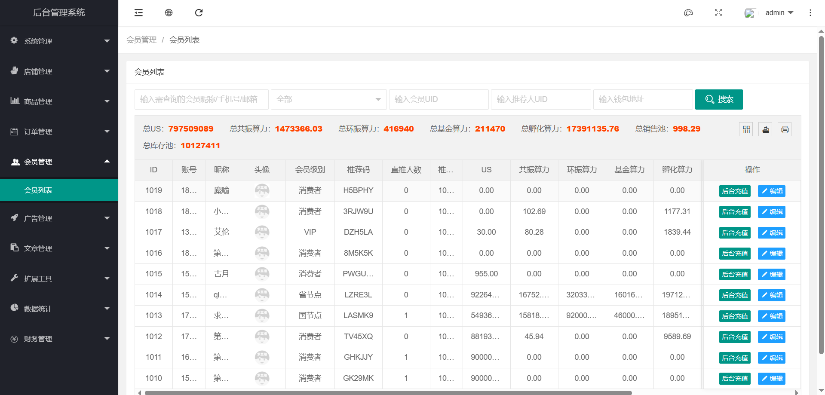Collapse the sidebar with the menu fold icon
The image size is (825, 395).
pos(138,13)
